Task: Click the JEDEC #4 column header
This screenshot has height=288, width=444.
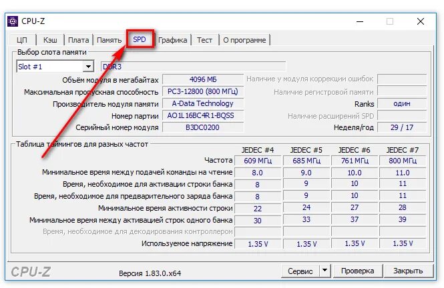Action: pos(258,150)
